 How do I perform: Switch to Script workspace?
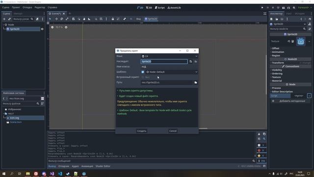coord(159,8)
